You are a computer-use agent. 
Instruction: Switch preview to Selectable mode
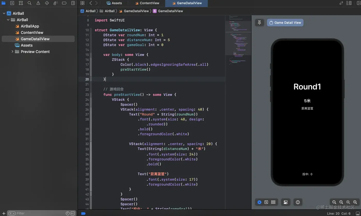tap(266, 202)
